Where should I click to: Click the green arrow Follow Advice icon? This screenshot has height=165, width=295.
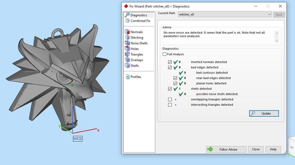(x=210, y=149)
